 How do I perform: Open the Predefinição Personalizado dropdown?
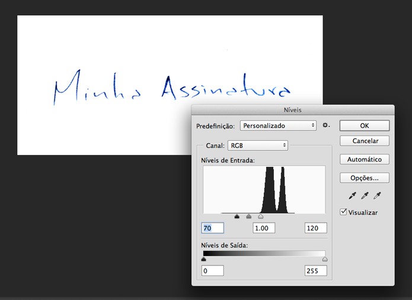(278, 125)
